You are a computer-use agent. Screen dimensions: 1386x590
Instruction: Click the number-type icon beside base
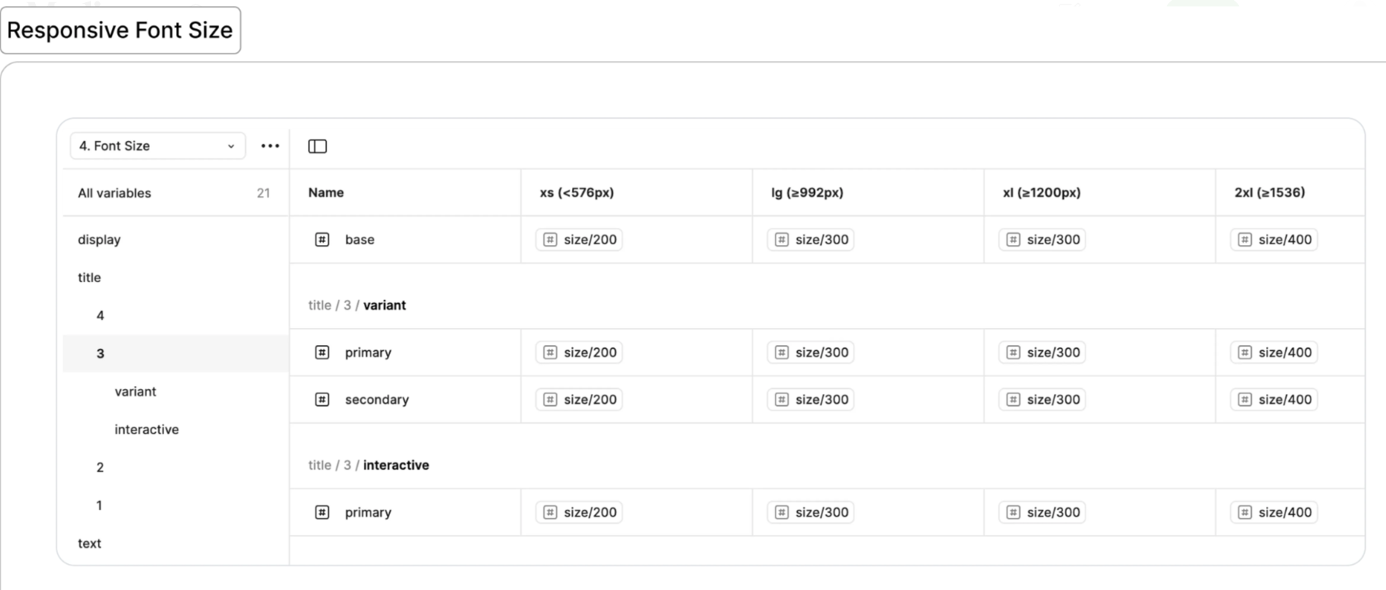(322, 239)
